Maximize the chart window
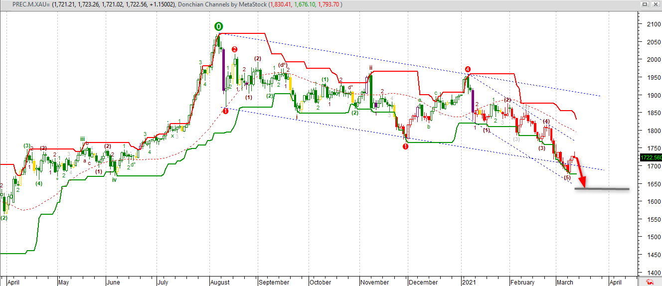Viewport: 662px width, 286px height. pos(645,4)
